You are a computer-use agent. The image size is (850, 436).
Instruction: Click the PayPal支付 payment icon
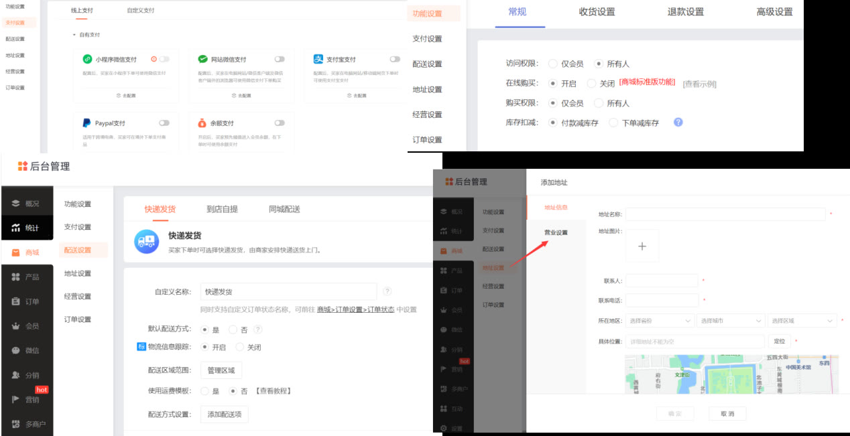click(87, 124)
